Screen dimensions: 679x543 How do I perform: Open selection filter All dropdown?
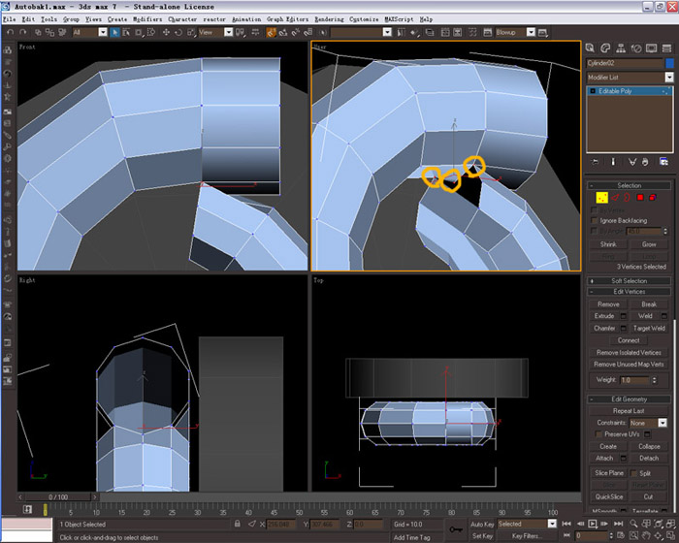coord(89,32)
